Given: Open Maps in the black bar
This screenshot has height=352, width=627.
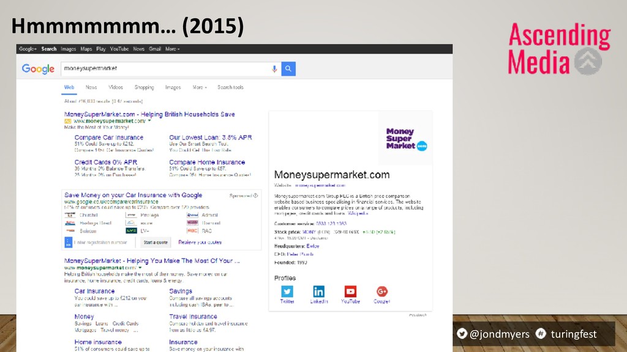Looking at the screenshot, I should point(86,49).
